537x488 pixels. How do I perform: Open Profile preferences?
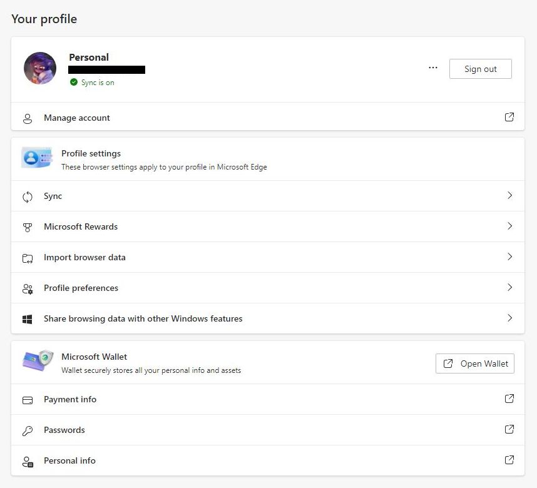[268, 288]
